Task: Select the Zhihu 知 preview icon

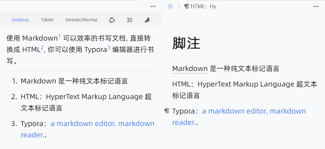Action: pyautogui.click(x=129, y=20)
